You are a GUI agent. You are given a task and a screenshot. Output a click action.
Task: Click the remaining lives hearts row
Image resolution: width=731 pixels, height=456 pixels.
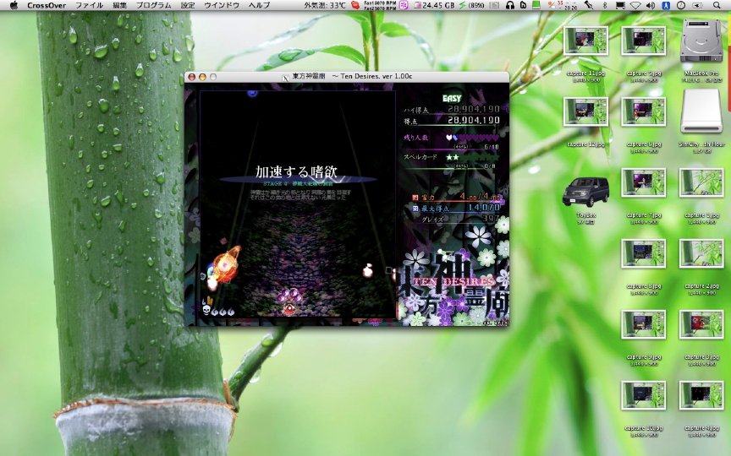click(x=472, y=138)
